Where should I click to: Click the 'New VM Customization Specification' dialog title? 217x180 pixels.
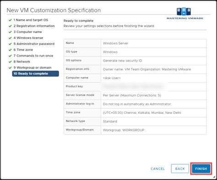(54, 10)
